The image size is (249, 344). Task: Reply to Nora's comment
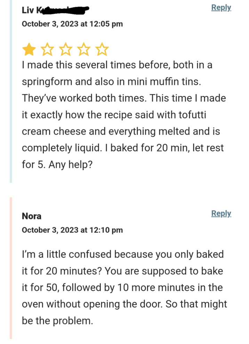tap(221, 213)
